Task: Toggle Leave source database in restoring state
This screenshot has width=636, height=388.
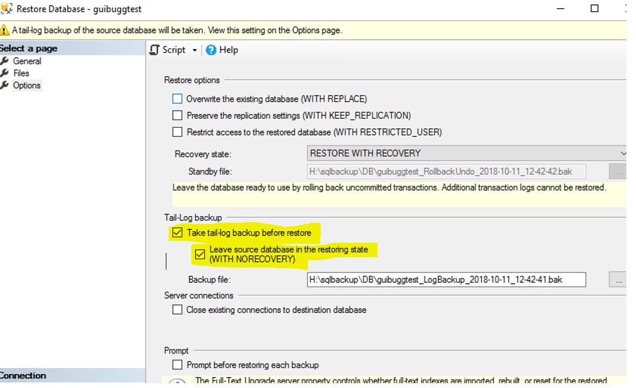Action: pyautogui.click(x=200, y=254)
